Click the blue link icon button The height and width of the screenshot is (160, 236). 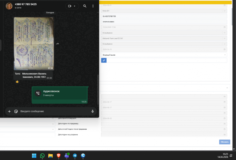point(104,60)
